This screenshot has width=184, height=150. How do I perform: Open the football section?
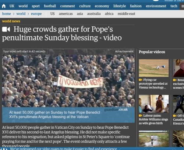(x=50, y=6)
